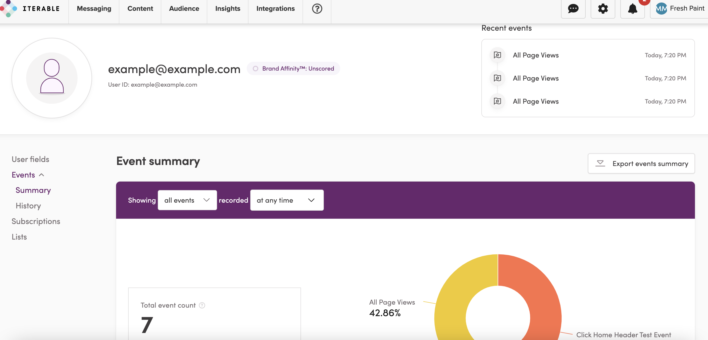Click the MM account avatar icon
The image size is (708, 340).
click(661, 9)
